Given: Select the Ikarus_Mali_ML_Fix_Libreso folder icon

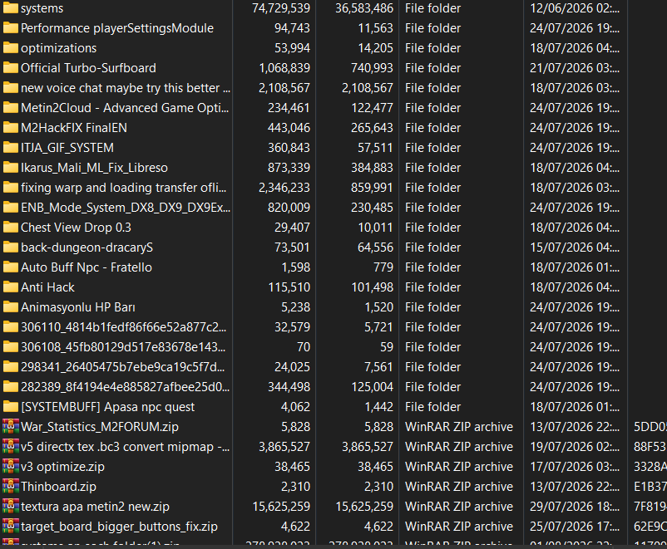Looking at the screenshot, I should (10, 168).
